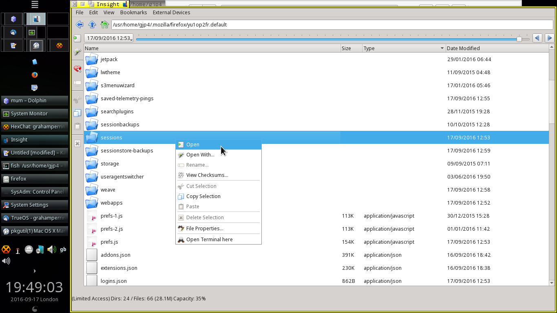
Task: Switch to HexChat task button
Action: (x=35, y=127)
